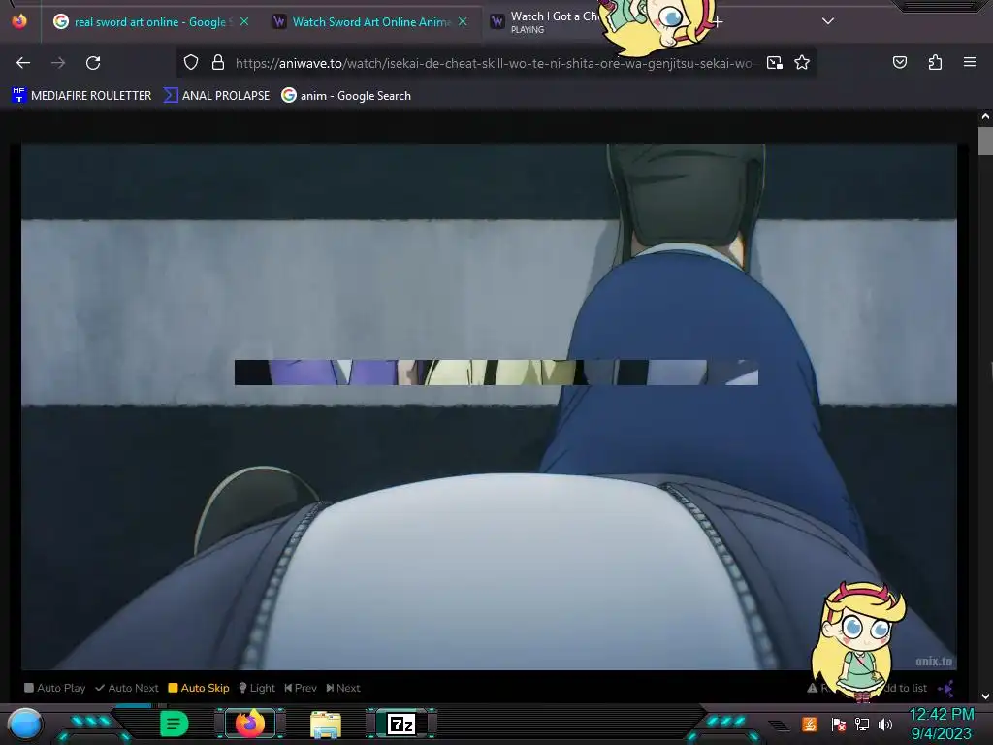Open the anim - Google Search bookmark
This screenshot has height=745, width=993.
pyautogui.click(x=346, y=96)
